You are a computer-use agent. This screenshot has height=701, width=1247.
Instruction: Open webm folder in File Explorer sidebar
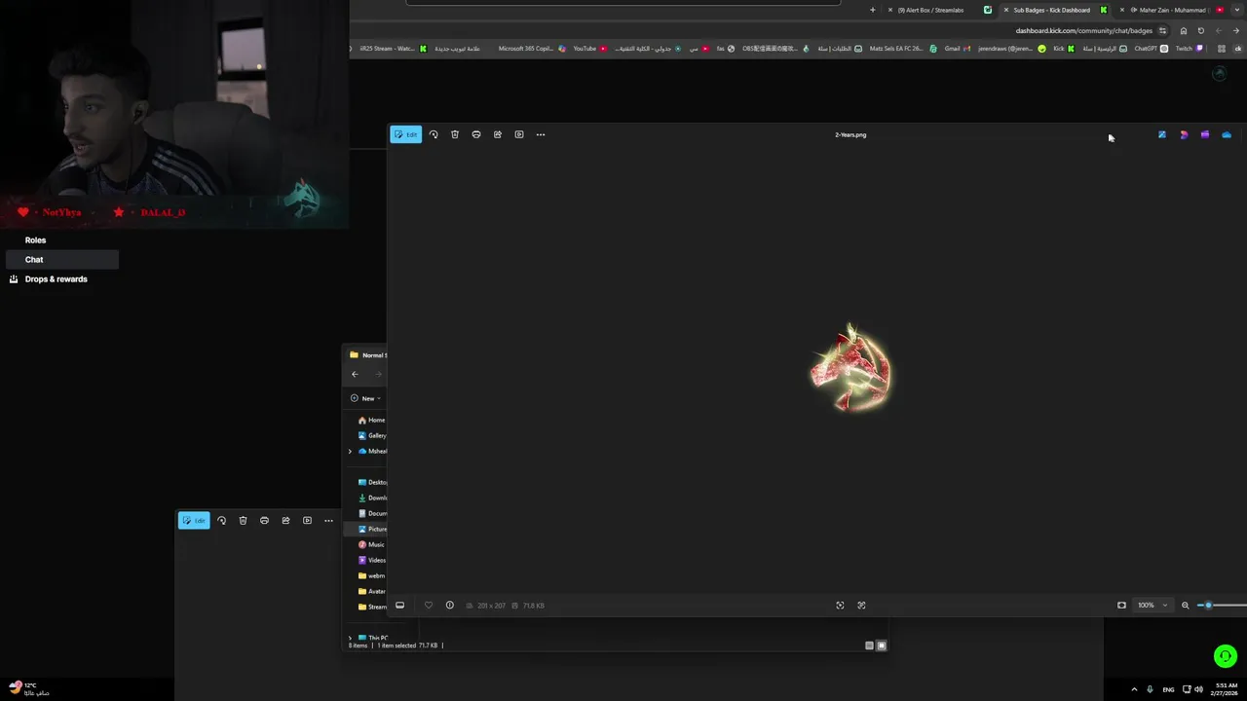click(371, 575)
